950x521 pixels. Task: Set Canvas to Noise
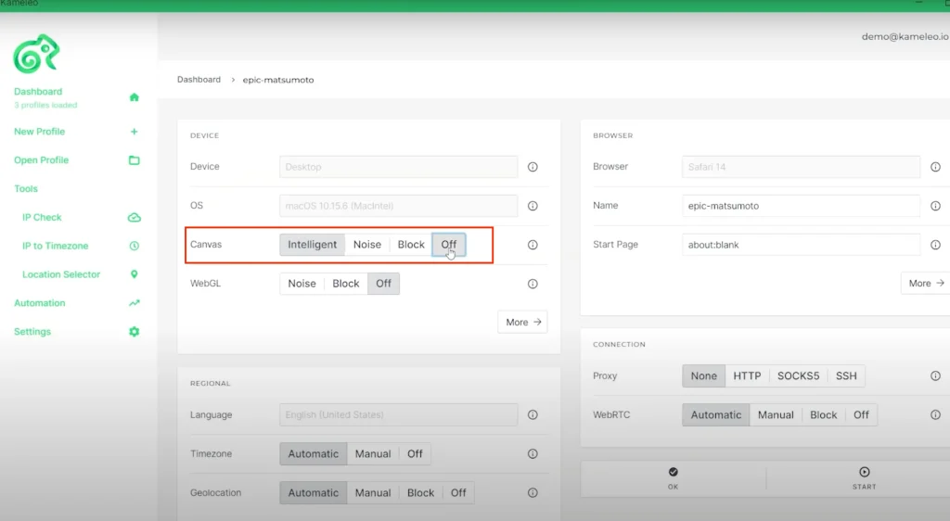pos(367,245)
